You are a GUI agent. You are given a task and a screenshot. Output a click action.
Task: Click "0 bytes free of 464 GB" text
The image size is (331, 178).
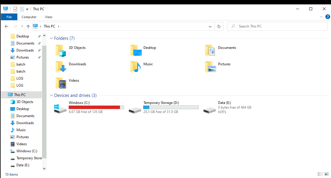coord(235,107)
